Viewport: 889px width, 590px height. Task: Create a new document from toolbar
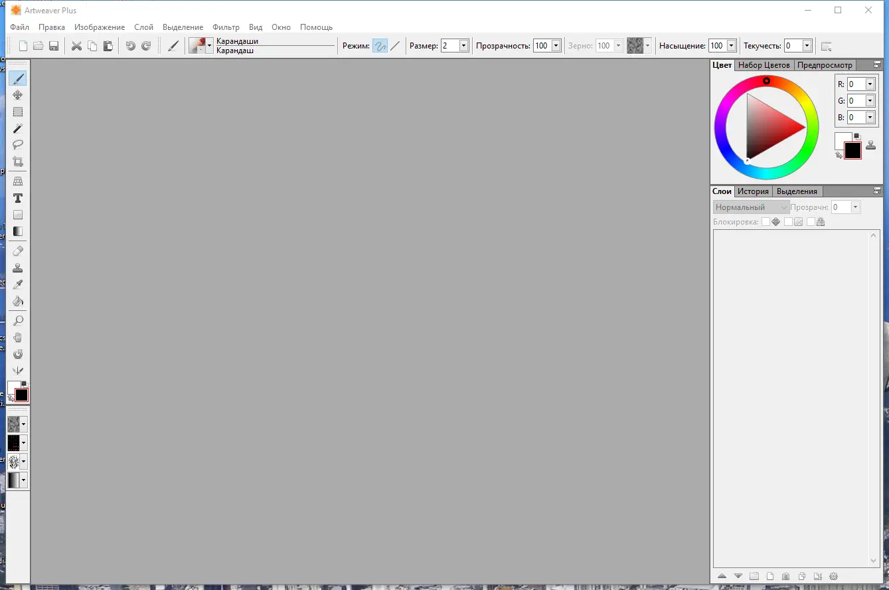coord(23,46)
